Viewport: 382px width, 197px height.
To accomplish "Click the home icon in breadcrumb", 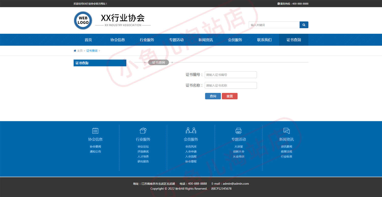I will [75, 51].
